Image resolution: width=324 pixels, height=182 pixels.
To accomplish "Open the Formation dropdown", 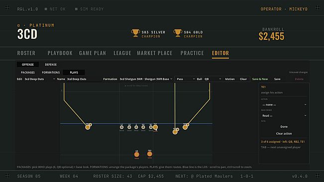I will coord(146,79).
